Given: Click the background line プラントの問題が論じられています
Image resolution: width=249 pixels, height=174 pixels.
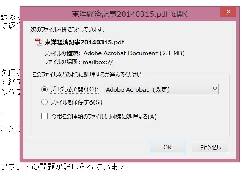Looking at the screenshot, I should [x=65, y=167].
